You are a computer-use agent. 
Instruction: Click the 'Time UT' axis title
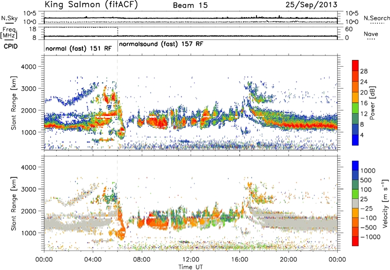tap(191, 267)
